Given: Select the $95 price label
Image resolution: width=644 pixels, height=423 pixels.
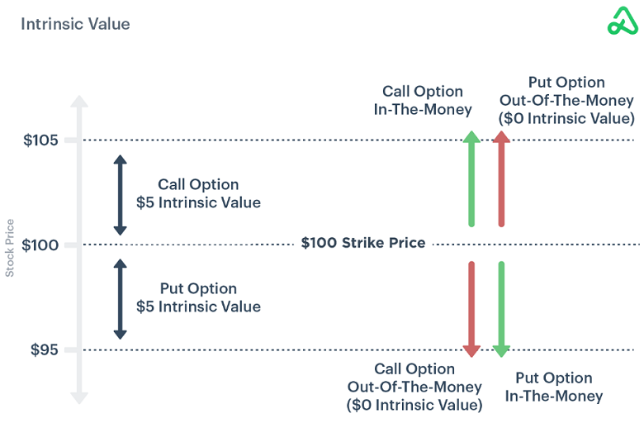Looking at the screenshot, I should tap(44, 349).
